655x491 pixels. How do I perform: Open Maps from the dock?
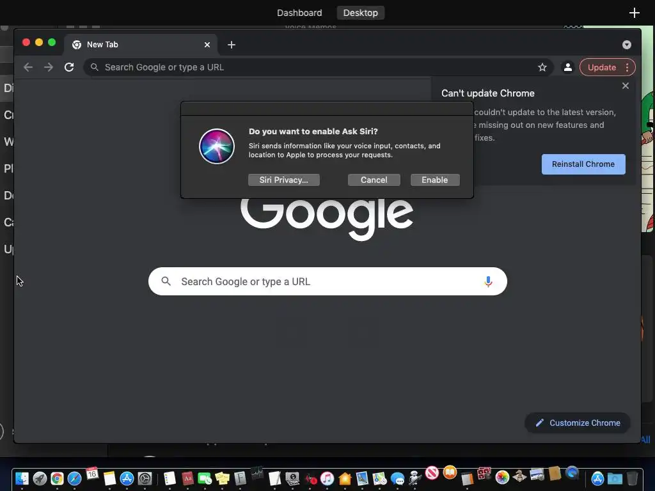[380, 478]
